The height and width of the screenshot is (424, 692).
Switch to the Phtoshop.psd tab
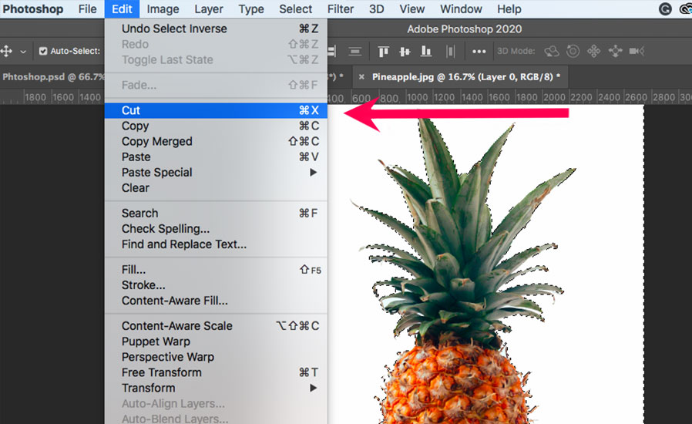point(52,77)
